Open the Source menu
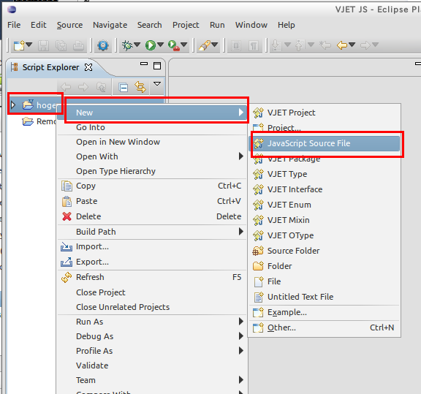 pos(70,25)
